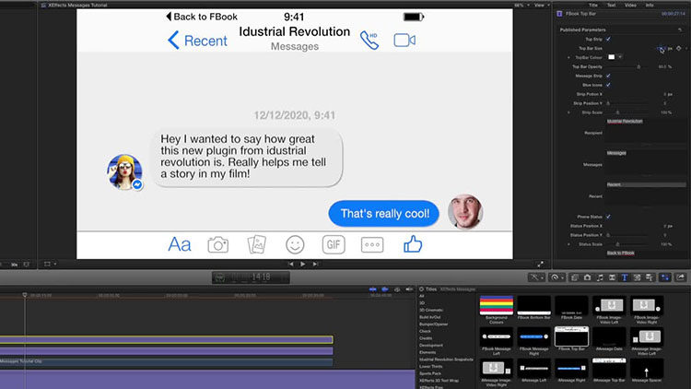Expand the Status Scale disclosure triangle

568,244
